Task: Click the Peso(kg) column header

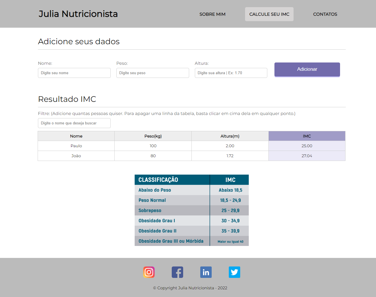Action: pyautogui.click(x=153, y=136)
